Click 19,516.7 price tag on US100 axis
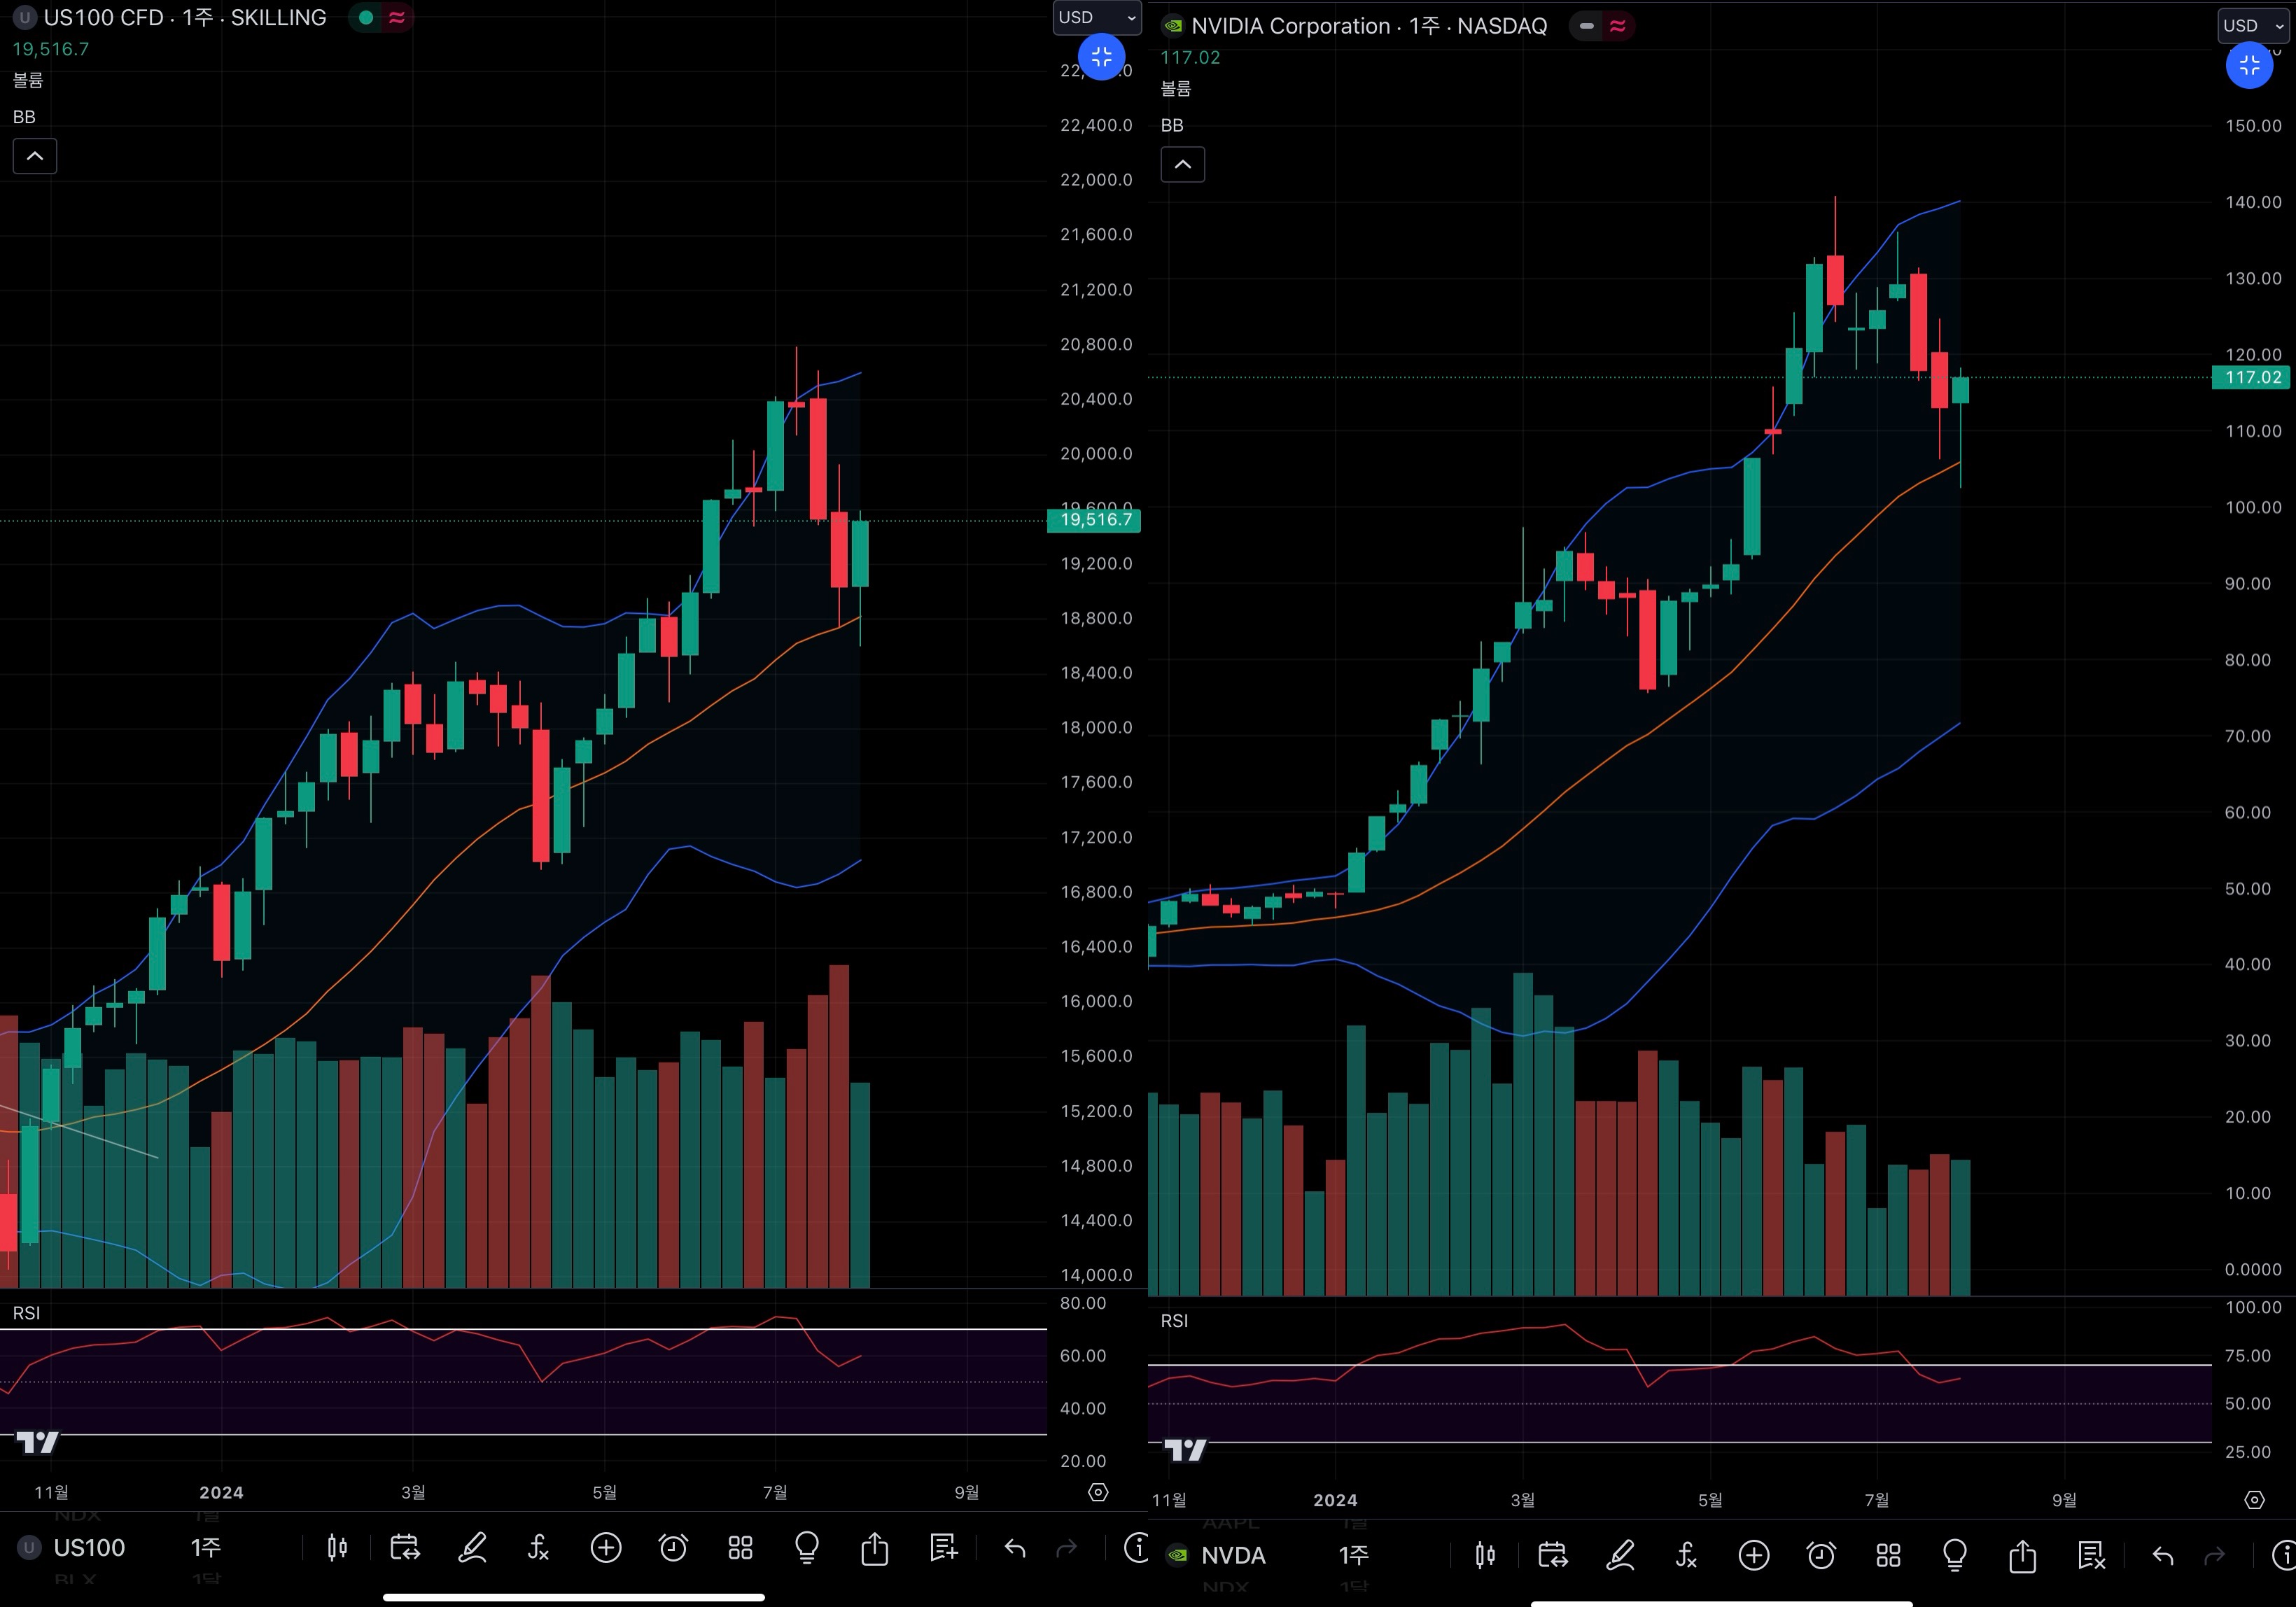This screenshot has width=2296, height=1607. [x=1094, y=520]
